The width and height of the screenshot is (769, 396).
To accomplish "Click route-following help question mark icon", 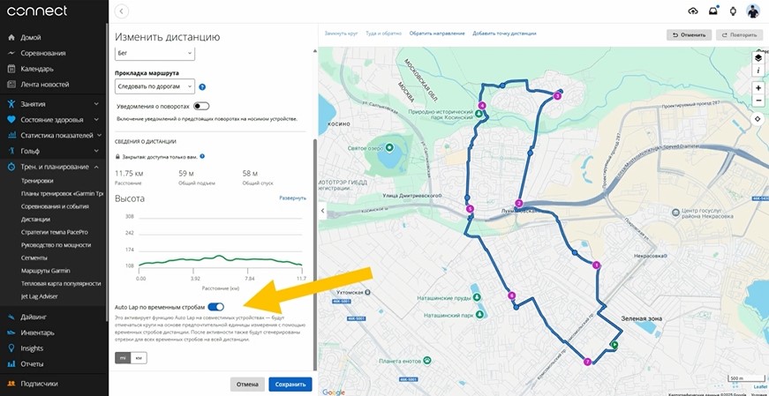I will click(202, 87).
